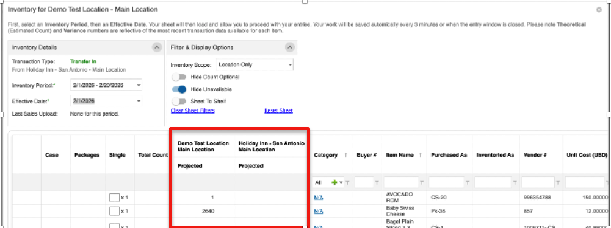The width and height of the screenshot is (611, 228).
Task: Turn off the Hide Unavailable switch
Action: (x=179, y=89)
